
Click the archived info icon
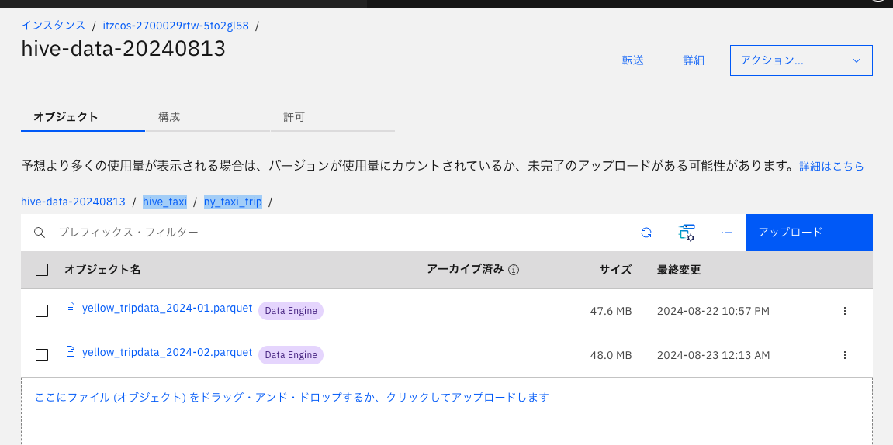click(x=513, y=271)
